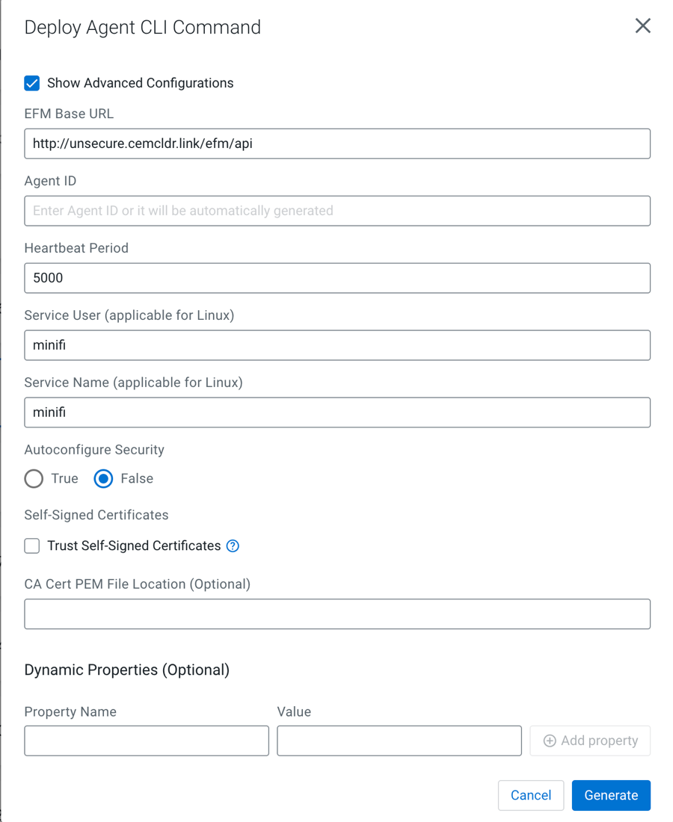Focus the Agent ID input field
Viewport: 673px width, 822px height.
(x=337, y=211)
